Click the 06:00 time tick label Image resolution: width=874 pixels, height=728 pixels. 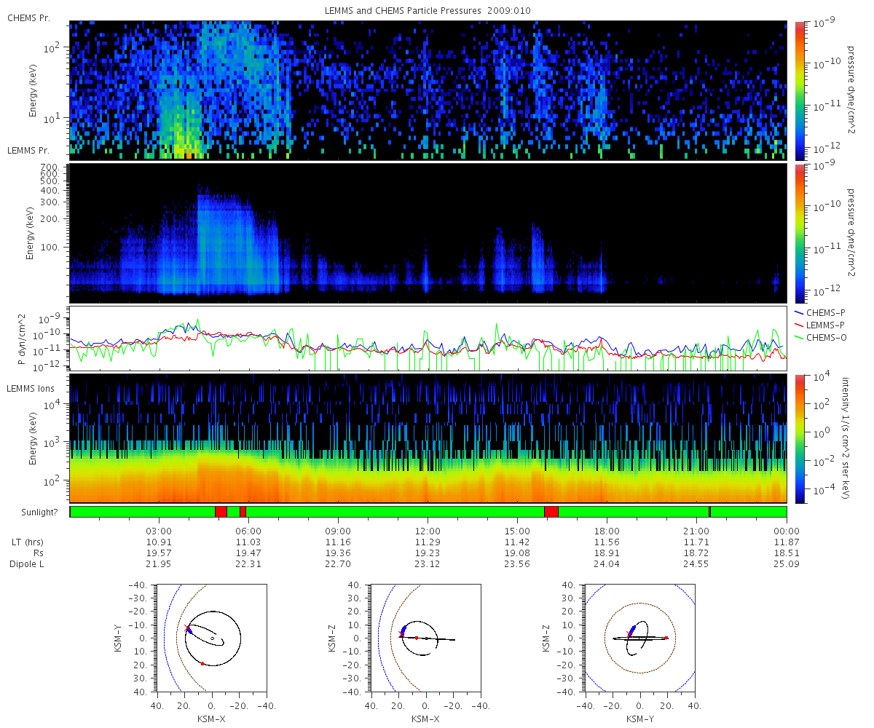coord(248,531)
